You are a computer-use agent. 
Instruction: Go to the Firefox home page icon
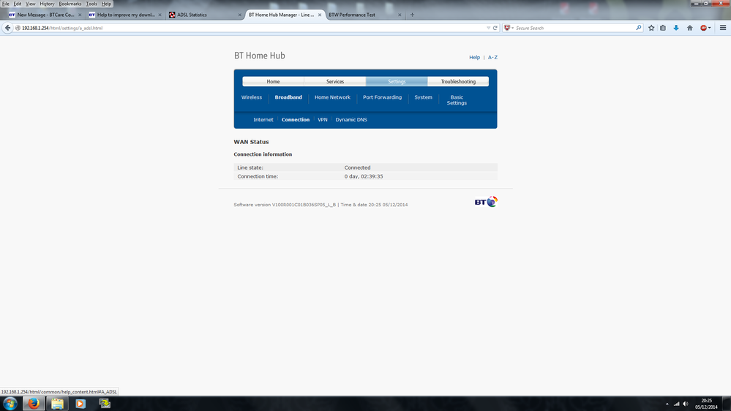(x=689, y=28)
